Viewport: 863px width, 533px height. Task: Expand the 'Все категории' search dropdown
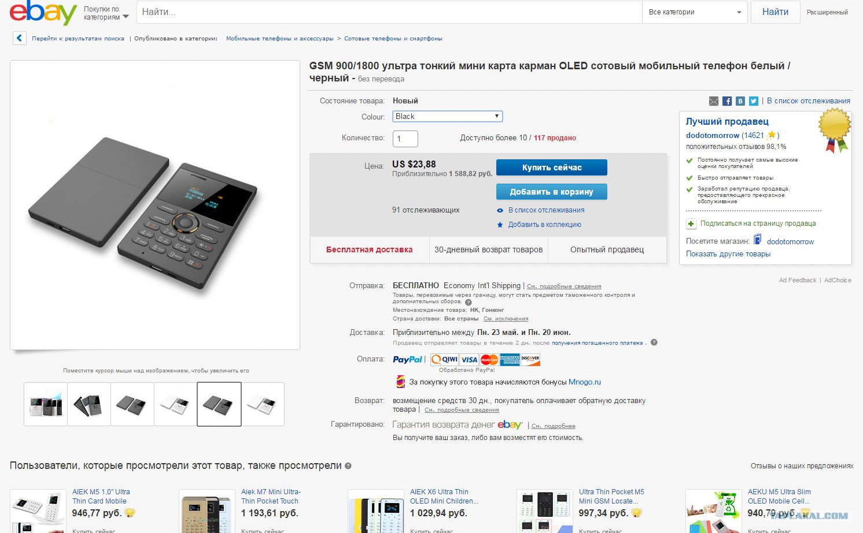coord(695,12)
